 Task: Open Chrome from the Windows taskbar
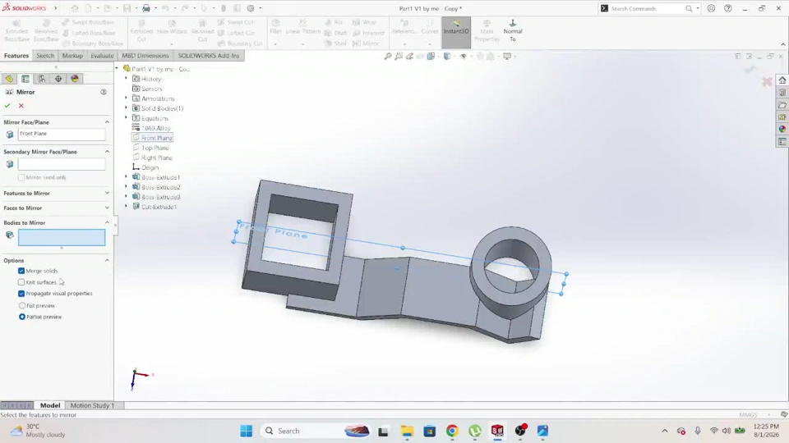click(x=452, y=431)
